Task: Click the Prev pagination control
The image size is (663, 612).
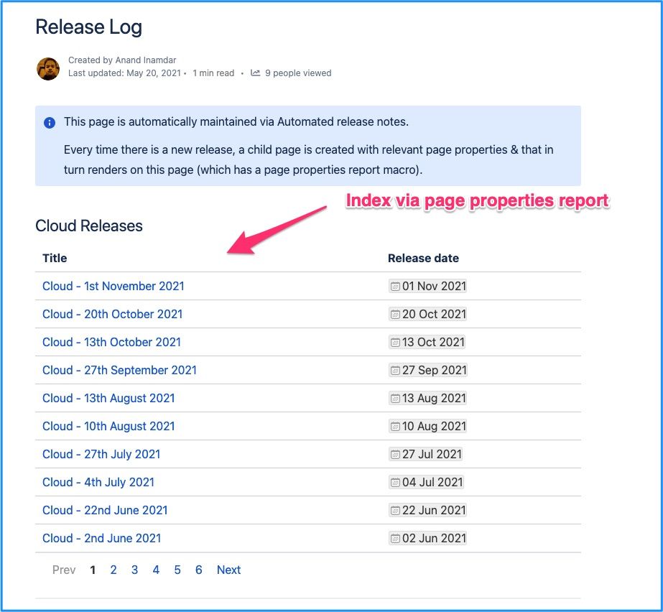Action: tap(63, 570)
